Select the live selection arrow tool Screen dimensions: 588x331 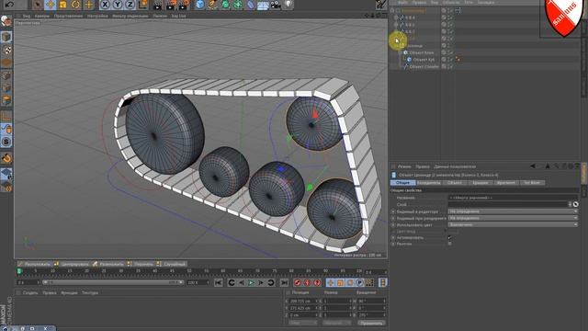[37, 5]
